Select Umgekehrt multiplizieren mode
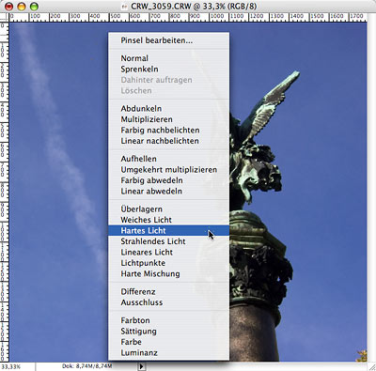The width and height of the screenshot is (376, 371). (x=168, y=170)
